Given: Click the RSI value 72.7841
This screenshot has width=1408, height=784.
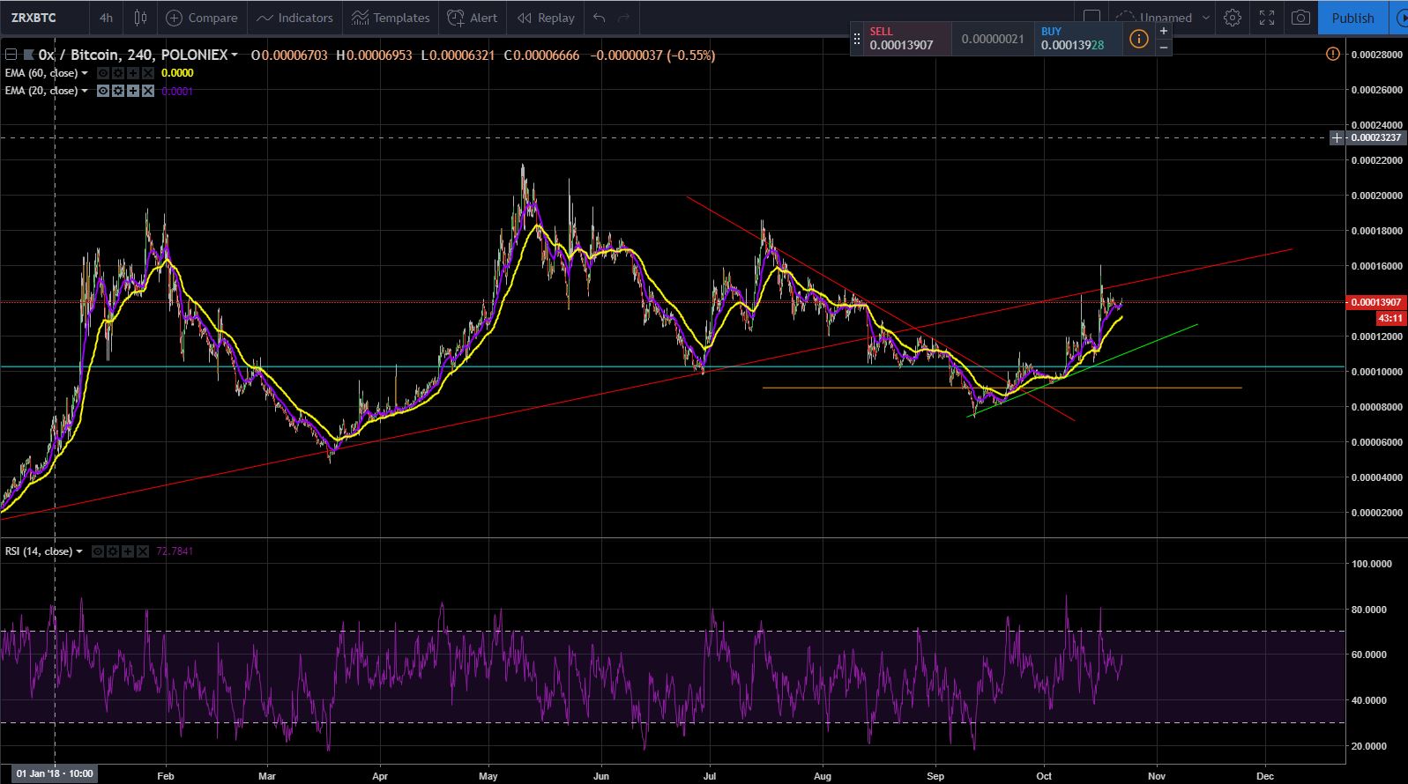Looking at the screenshot, I should pos(175,551).
